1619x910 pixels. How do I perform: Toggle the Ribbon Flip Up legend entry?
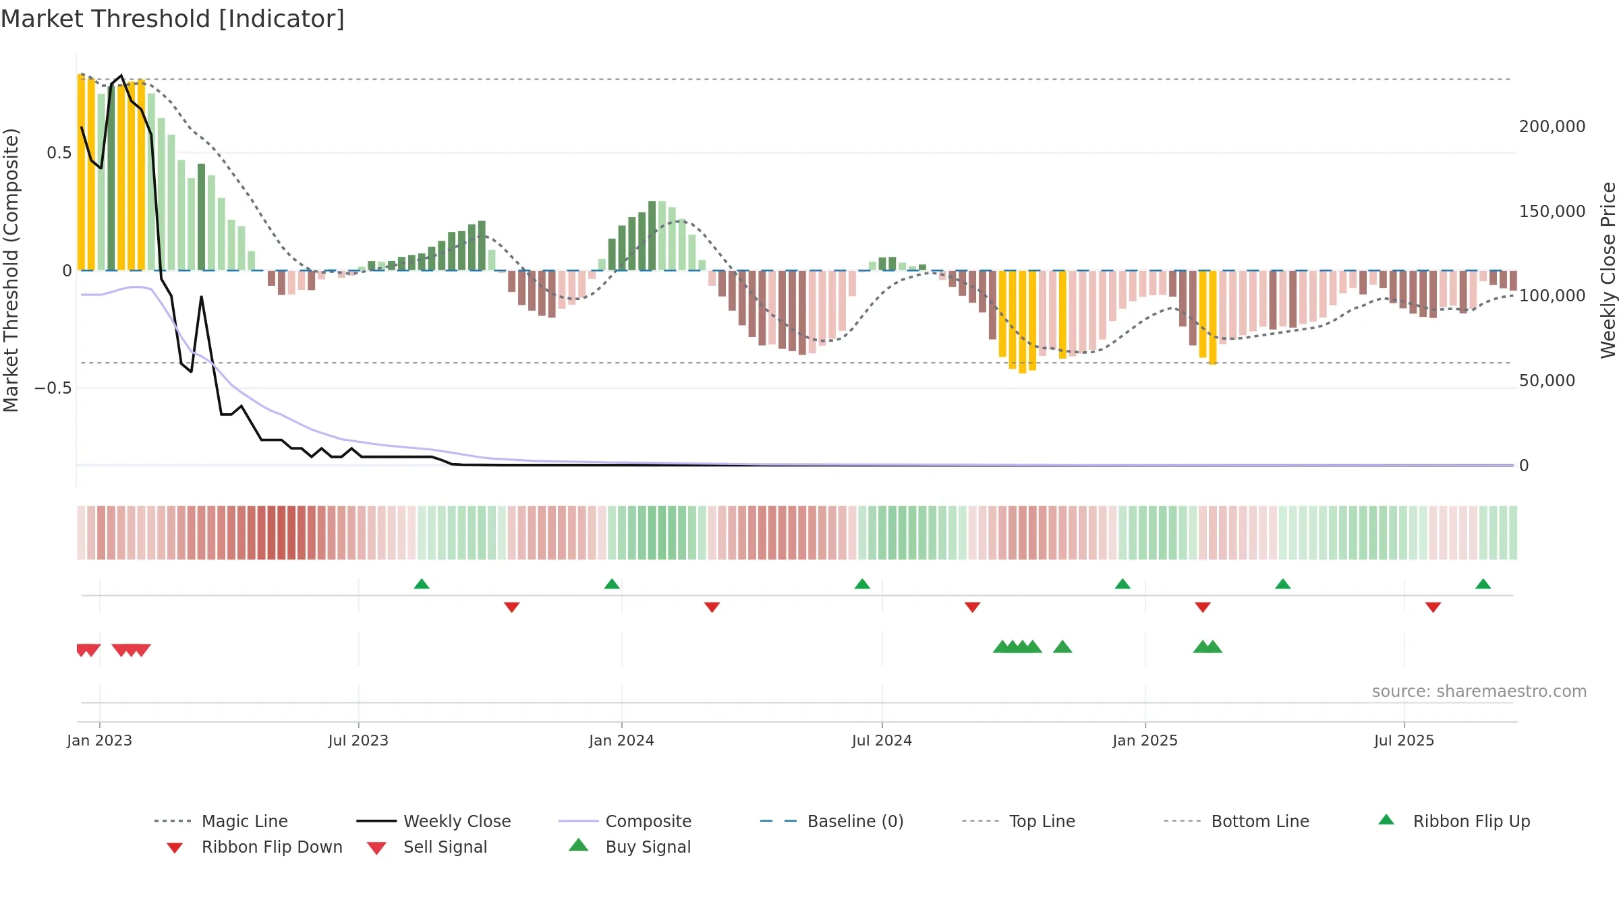pos(1454,821)
